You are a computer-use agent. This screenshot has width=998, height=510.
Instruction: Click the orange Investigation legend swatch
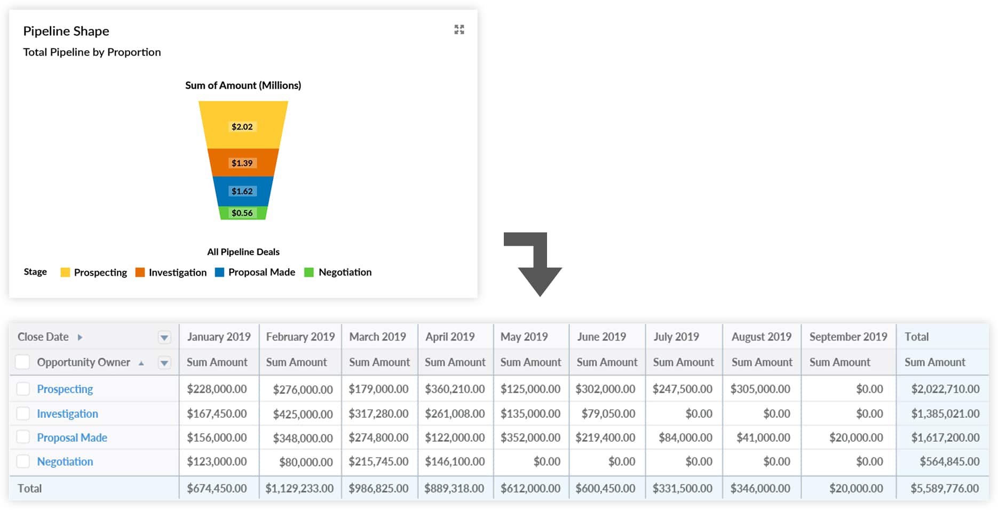[x=140, y=272]
